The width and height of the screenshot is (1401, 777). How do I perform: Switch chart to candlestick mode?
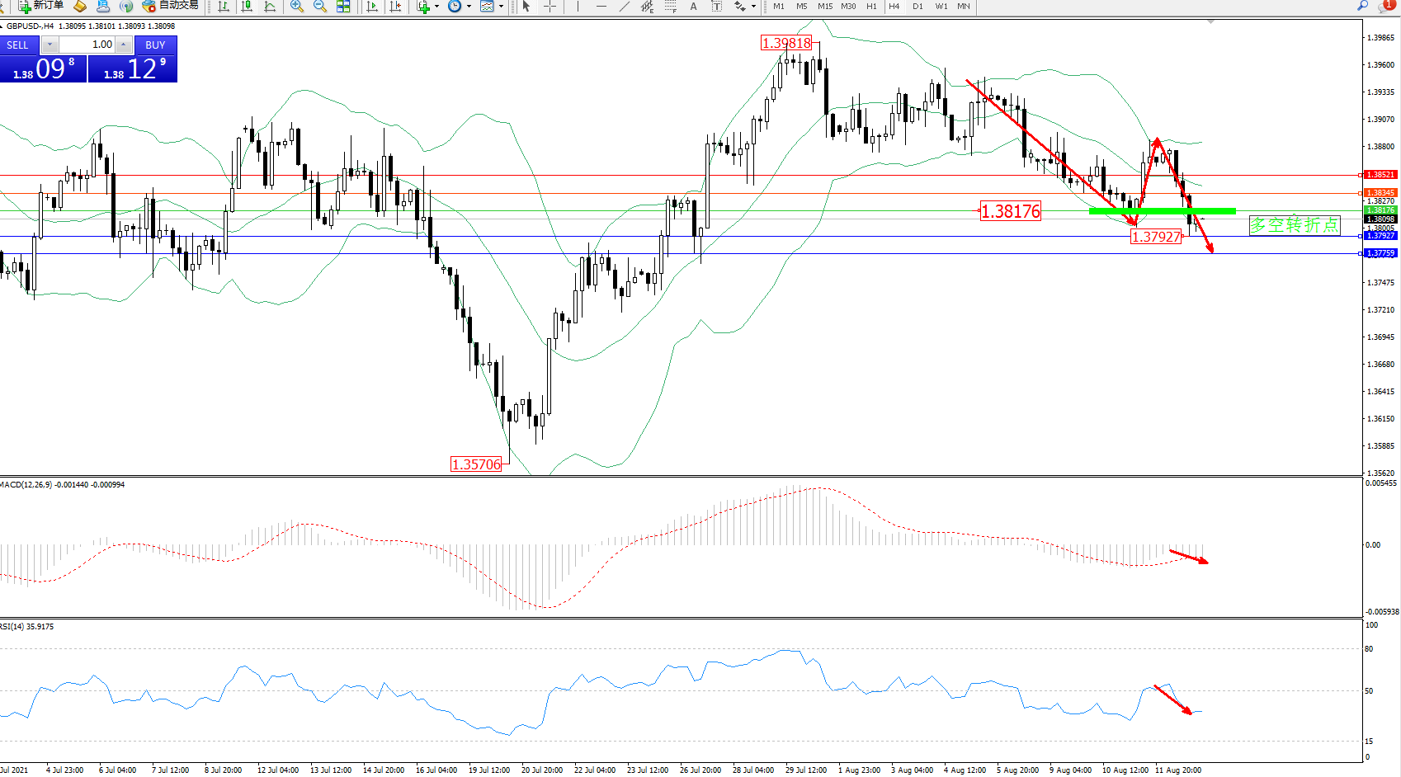tap(247, 7)
